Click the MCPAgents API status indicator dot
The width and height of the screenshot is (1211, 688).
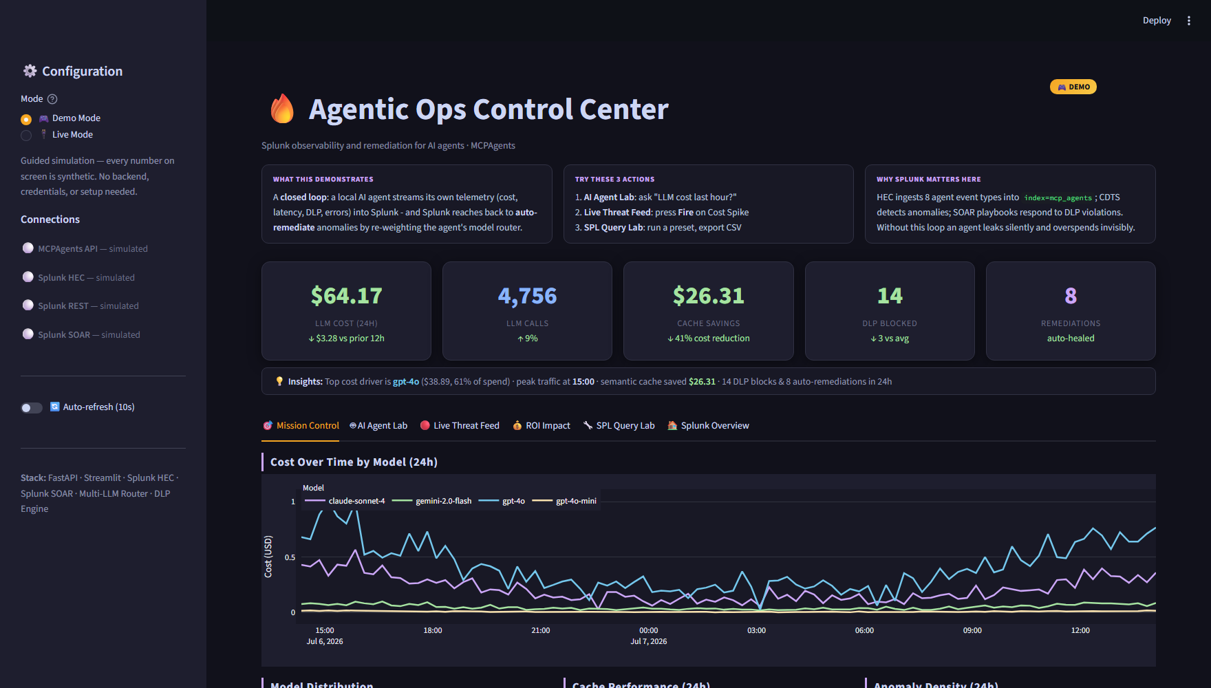[x=28, y=248]
